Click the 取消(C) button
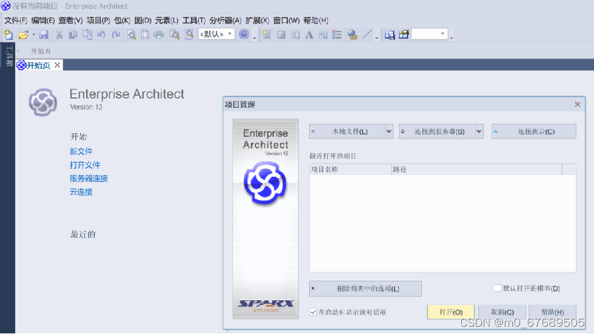The width and height of the screenshot is (594, 334). tap(502, 312)
